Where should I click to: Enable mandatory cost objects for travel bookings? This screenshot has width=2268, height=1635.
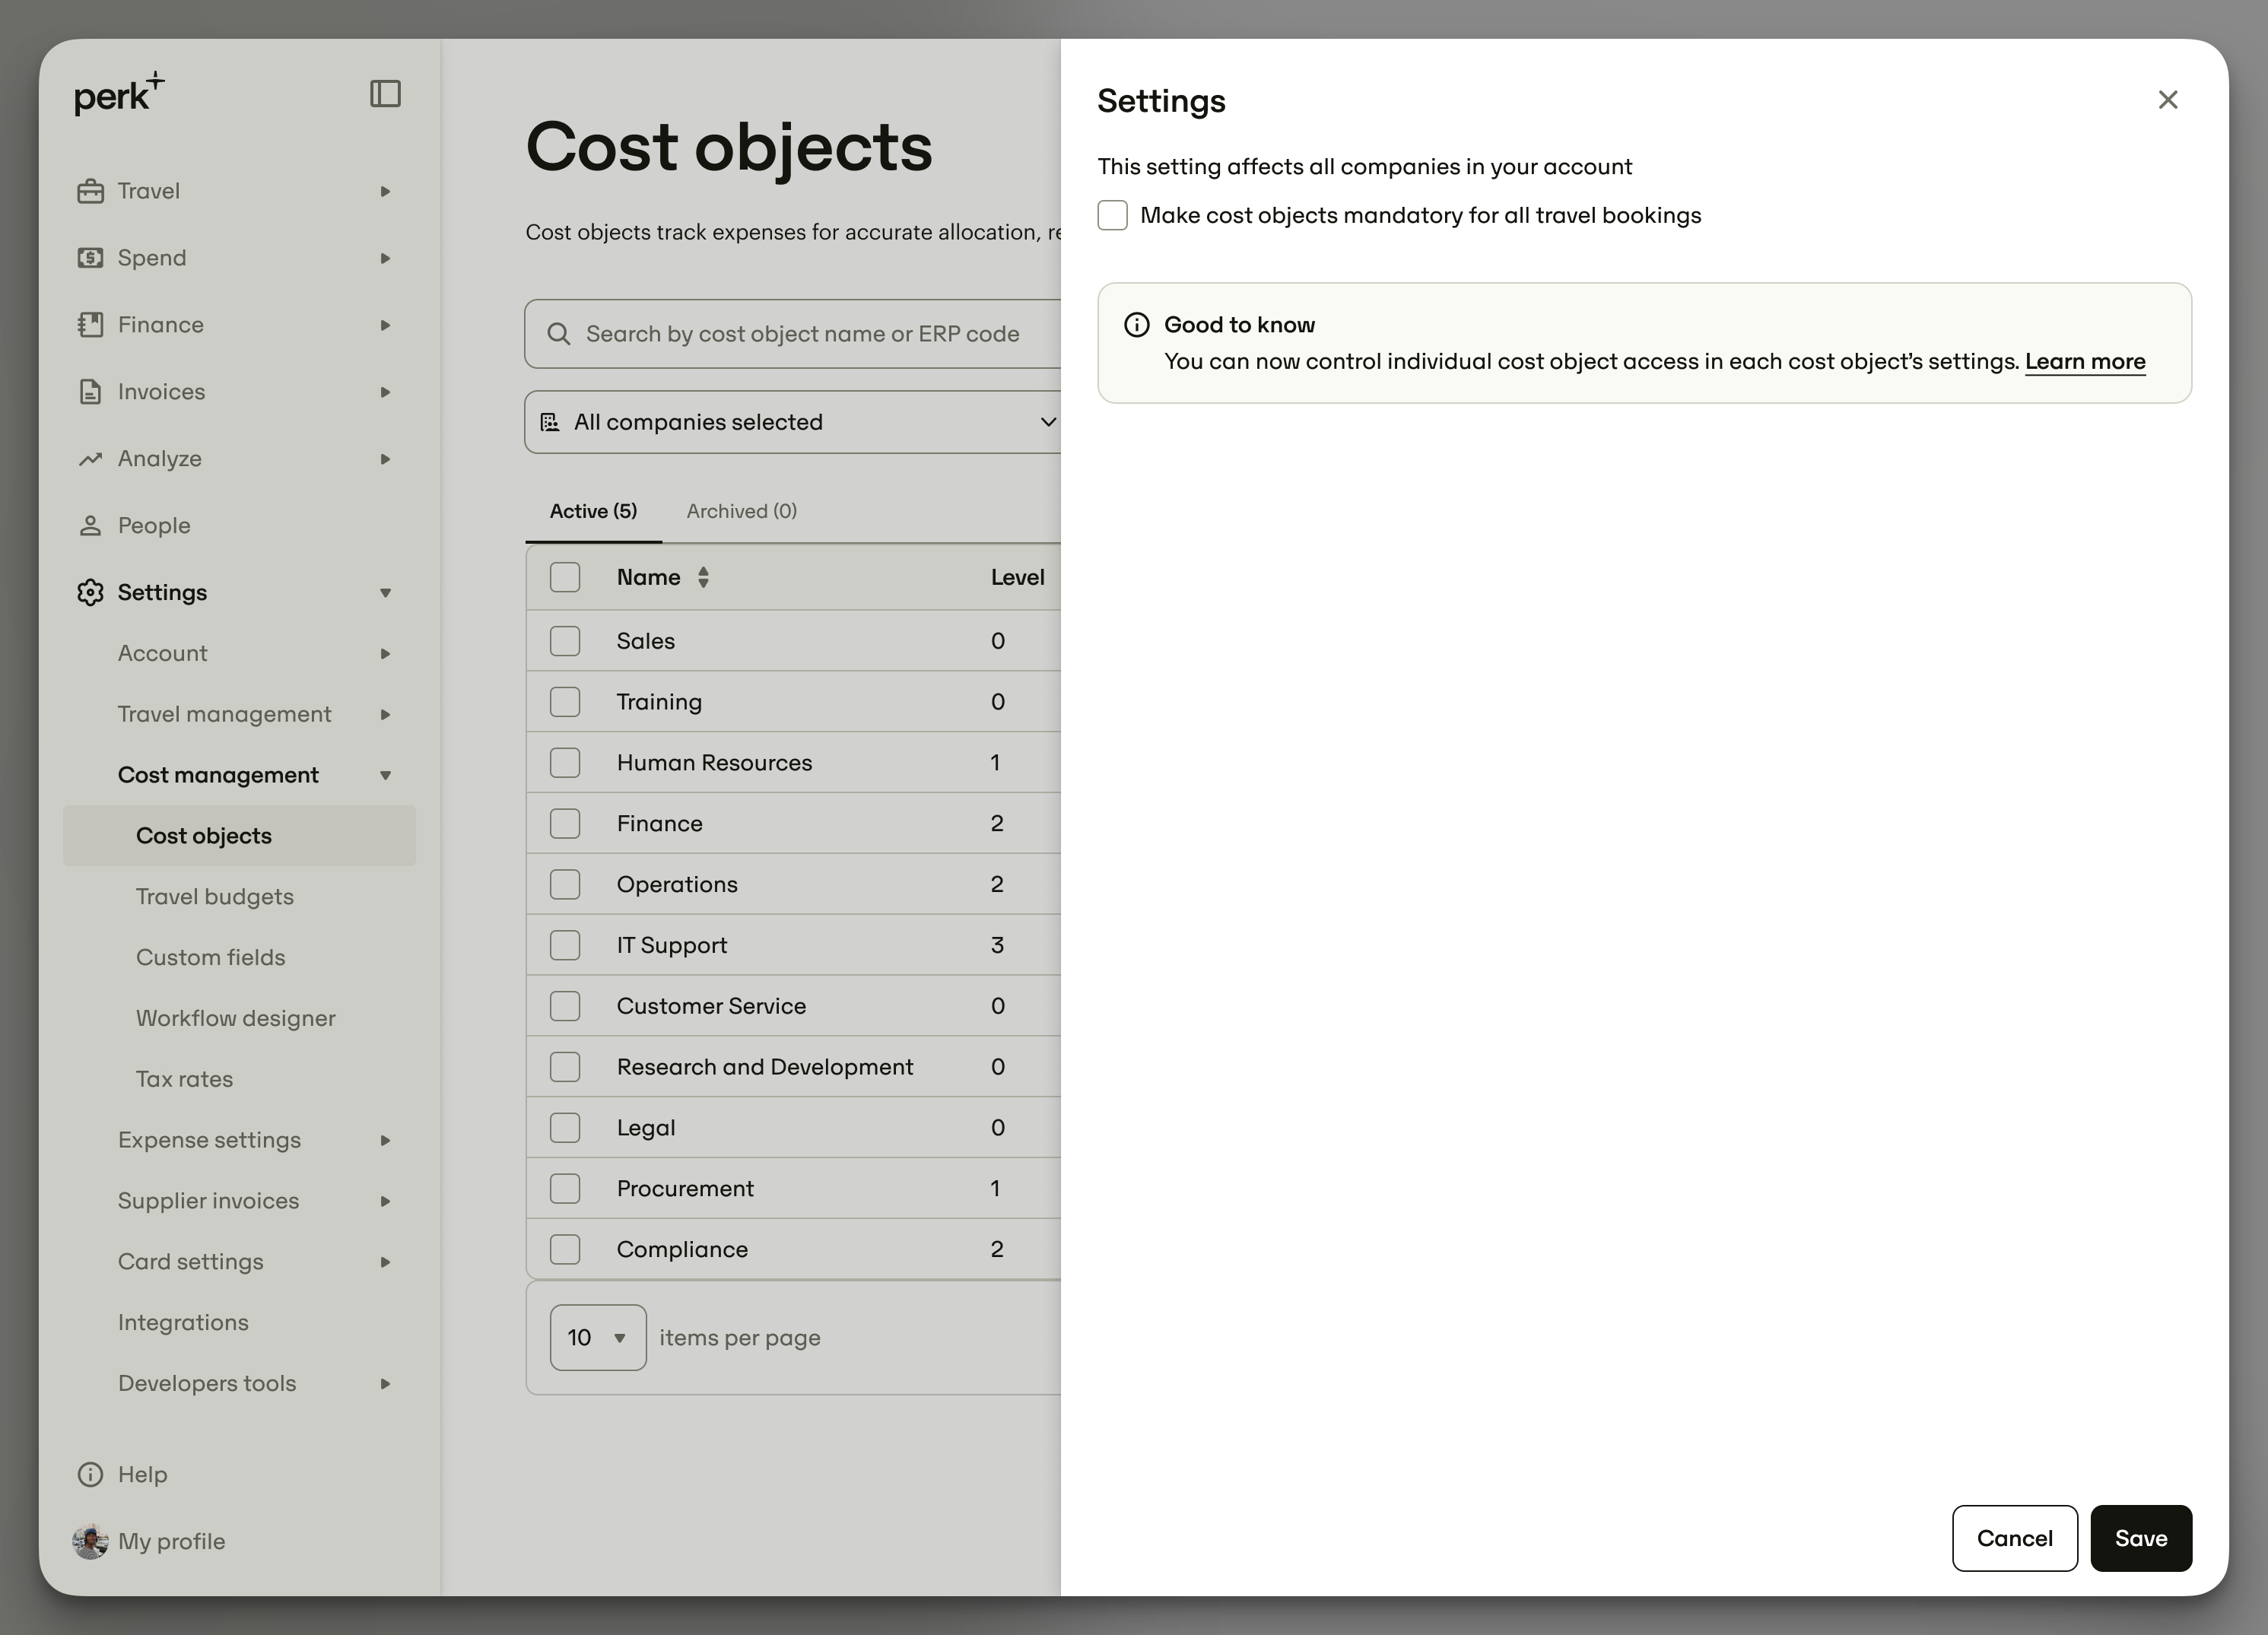click(1113, 215)
